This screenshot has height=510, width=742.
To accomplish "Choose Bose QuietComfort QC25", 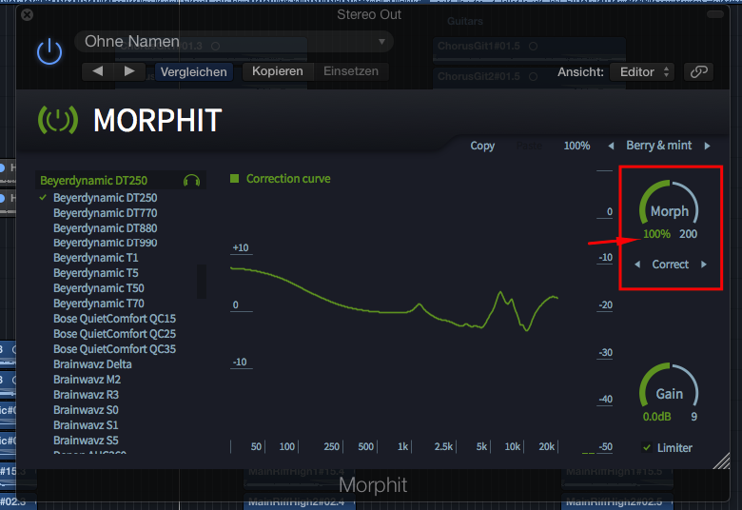I will pos(114,334).
